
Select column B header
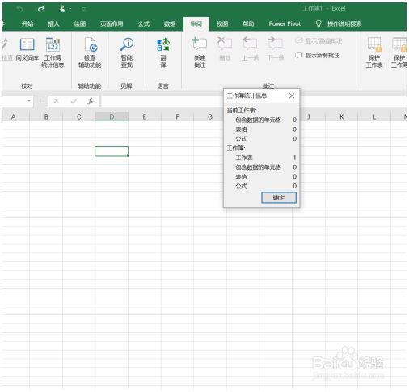tap(46, 116)
